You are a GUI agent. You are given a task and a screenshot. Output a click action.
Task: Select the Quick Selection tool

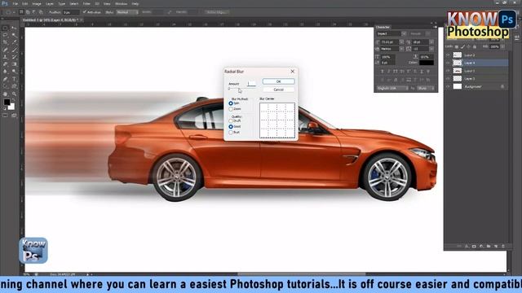tap(14, 35)
